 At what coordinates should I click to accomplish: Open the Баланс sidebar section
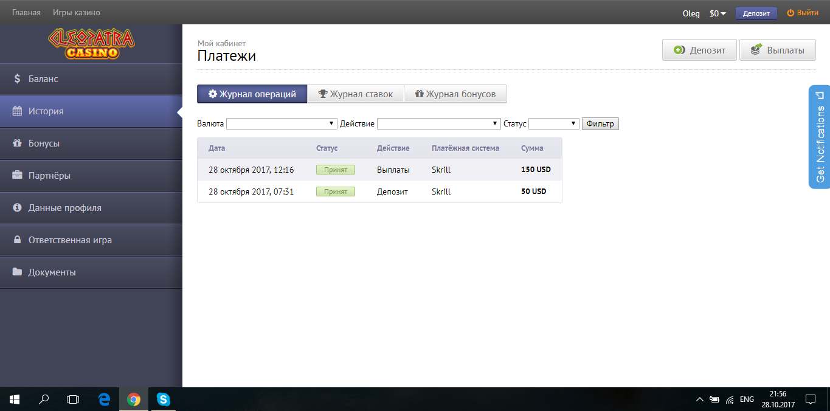91,79
